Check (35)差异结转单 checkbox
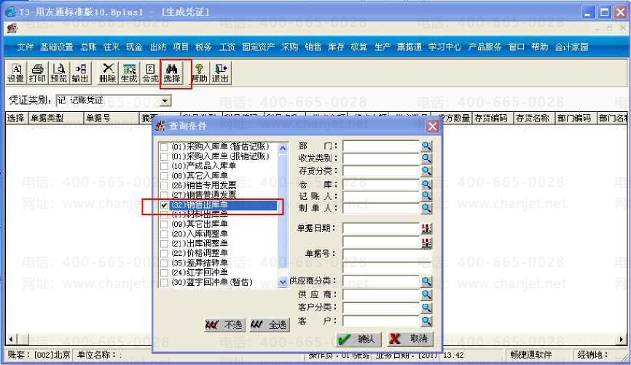The image size is (631, 365). [x=164, y=263]
